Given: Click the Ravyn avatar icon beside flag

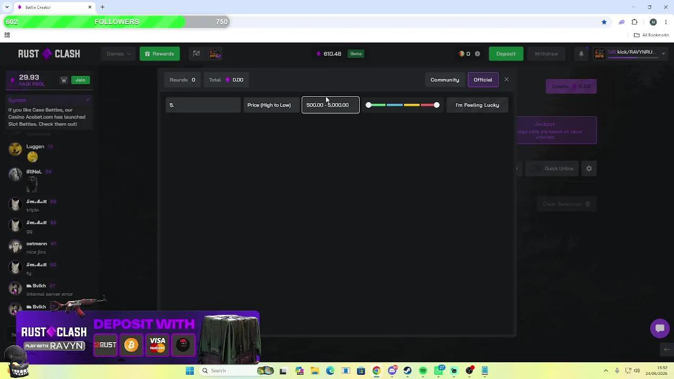Looking at the screenshot, I should (x=214, y=54).
